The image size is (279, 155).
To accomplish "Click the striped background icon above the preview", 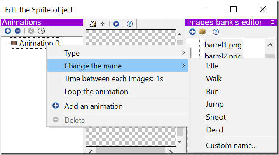I will coord(93,24).
